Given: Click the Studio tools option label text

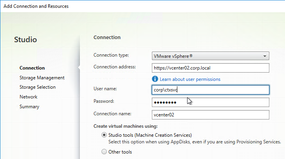Looking at the screenshot, I should click(x=150, y=135).
